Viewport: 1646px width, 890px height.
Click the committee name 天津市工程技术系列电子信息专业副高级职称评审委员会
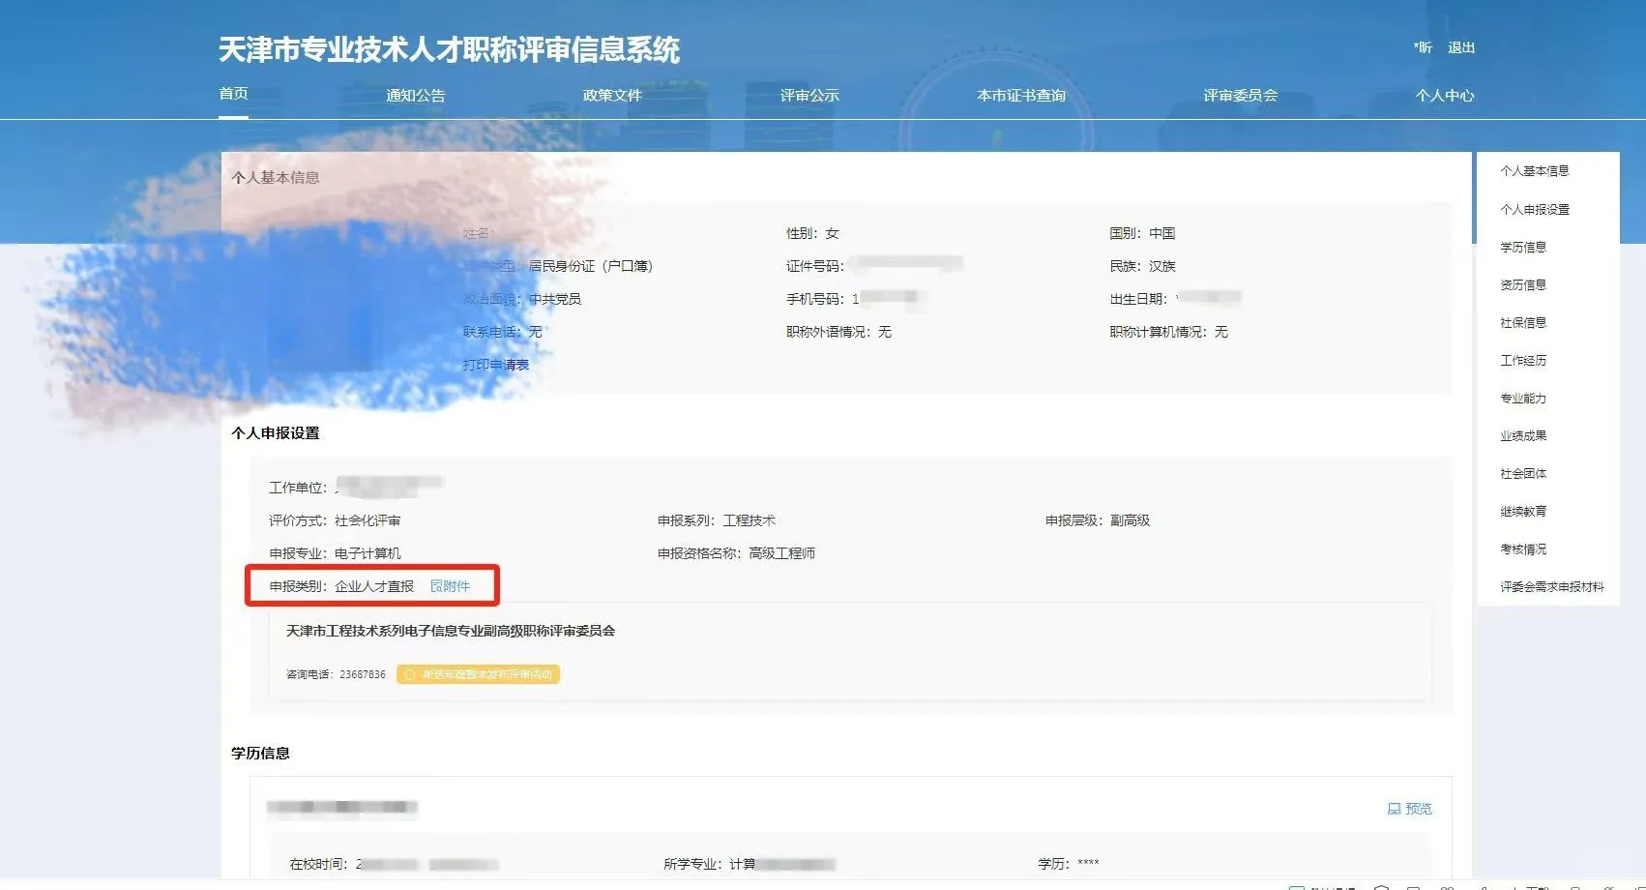451,631
